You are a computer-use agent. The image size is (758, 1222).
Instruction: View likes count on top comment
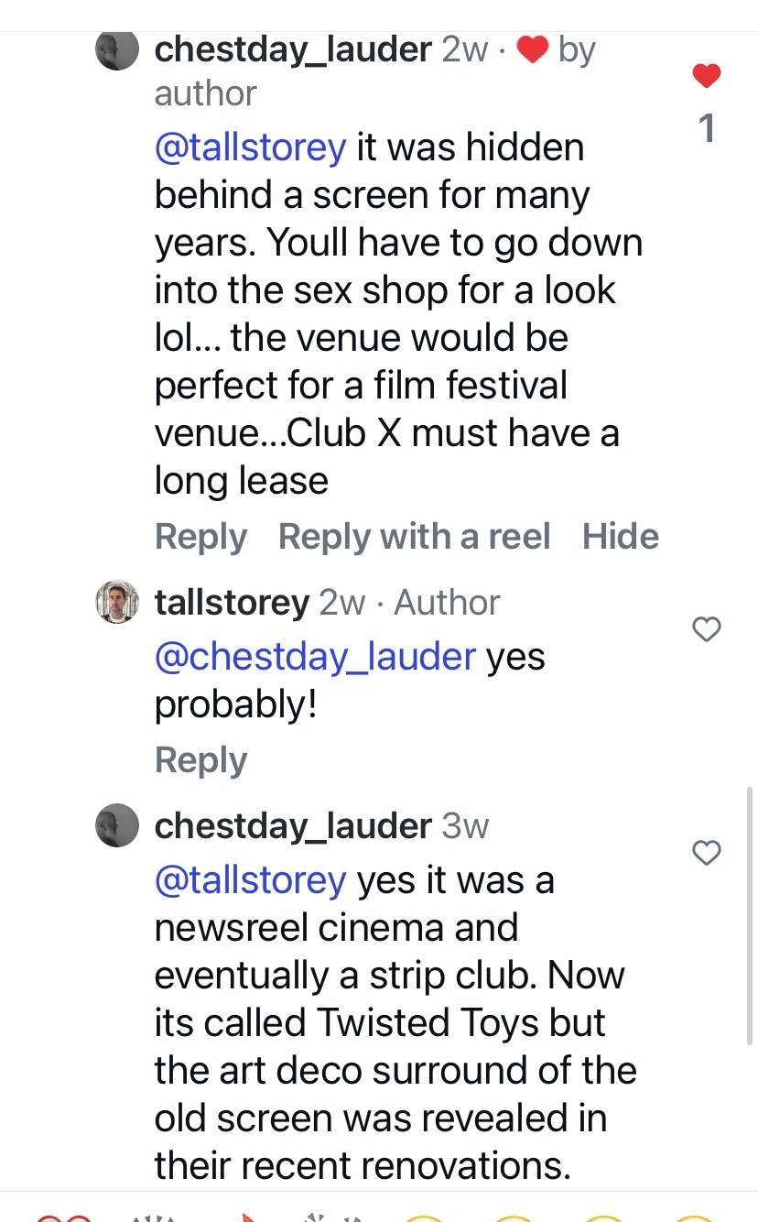(x=706, y=128)
